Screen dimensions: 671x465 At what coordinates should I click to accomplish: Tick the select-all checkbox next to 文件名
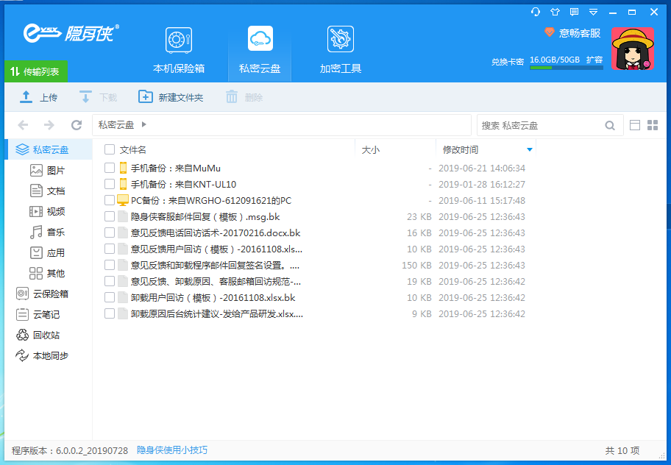[110, 149]
